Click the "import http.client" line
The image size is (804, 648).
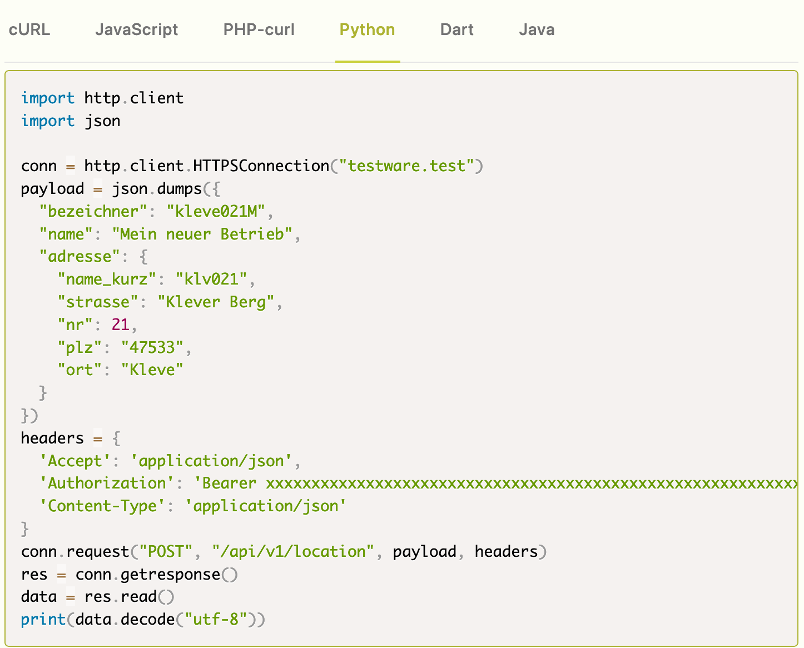[x=102, y=98]
